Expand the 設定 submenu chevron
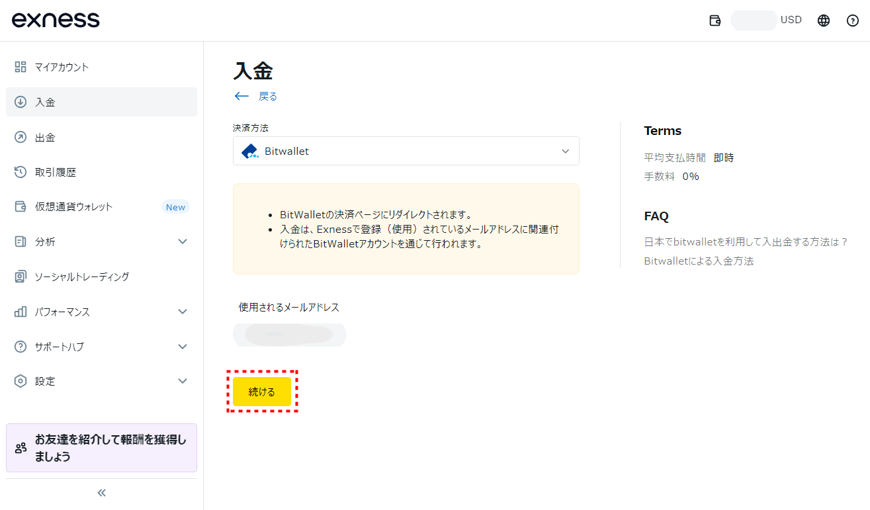Screen dimensions: 870x510 click(183, 381)
